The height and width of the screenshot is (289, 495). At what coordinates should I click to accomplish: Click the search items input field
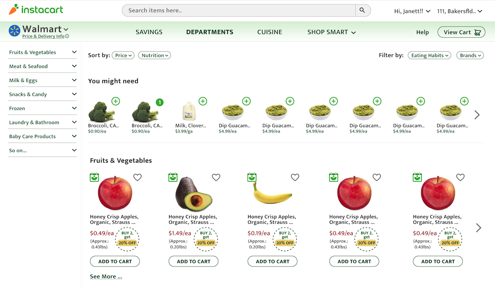[x=238, y=10]
